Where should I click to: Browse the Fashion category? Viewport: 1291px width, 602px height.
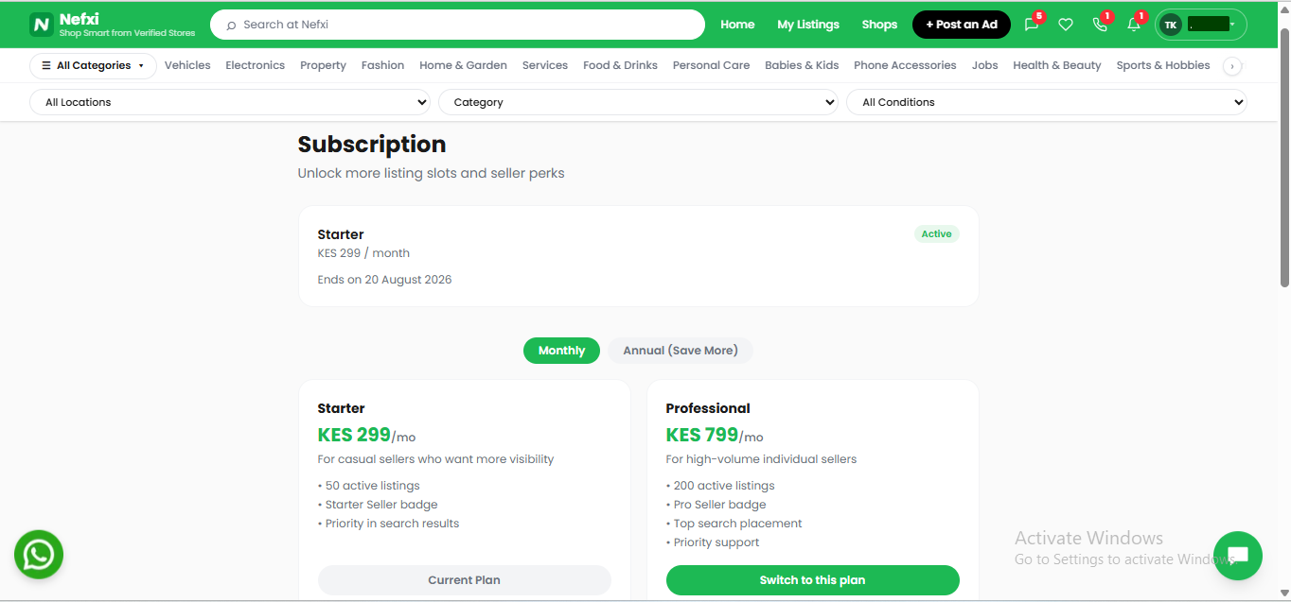click(x=382, y=65)
